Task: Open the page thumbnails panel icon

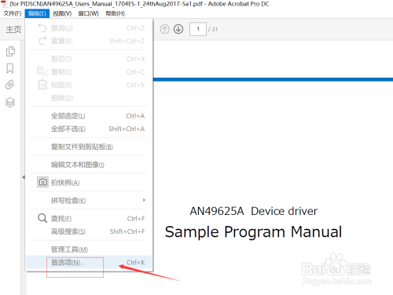Action: [x=10, y=51]
